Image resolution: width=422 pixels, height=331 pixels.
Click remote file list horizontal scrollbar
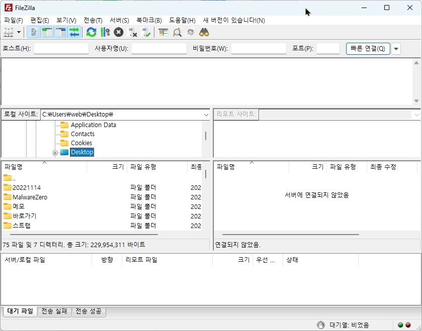coord(291,235)
